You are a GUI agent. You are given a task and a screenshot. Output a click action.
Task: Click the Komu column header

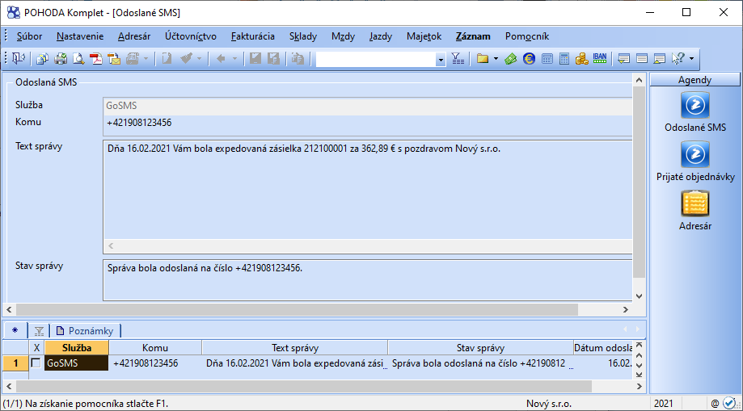click(154, 348)
